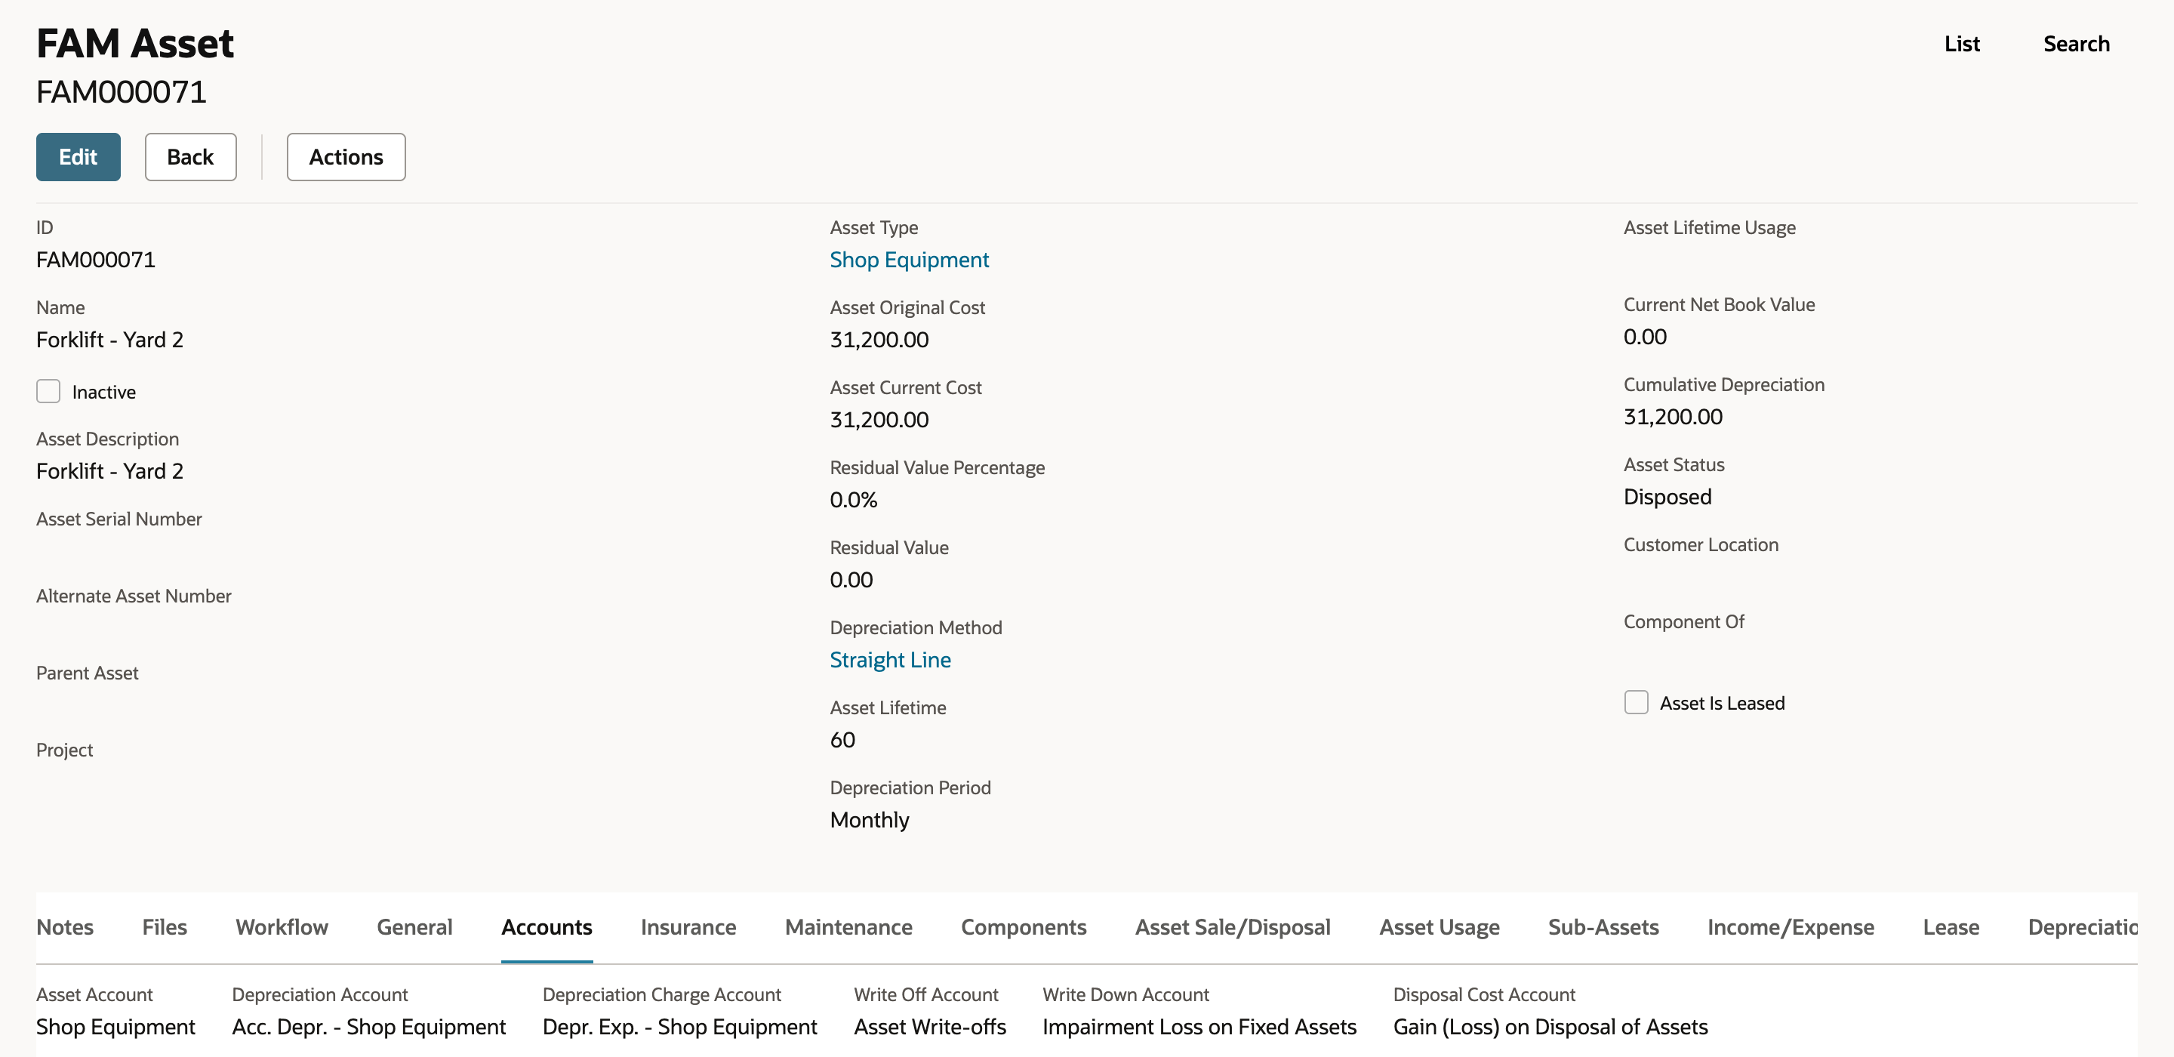Open the Asset Sale/Disposal tab
This screenshot has width=2174, height=1057.
1232,927
